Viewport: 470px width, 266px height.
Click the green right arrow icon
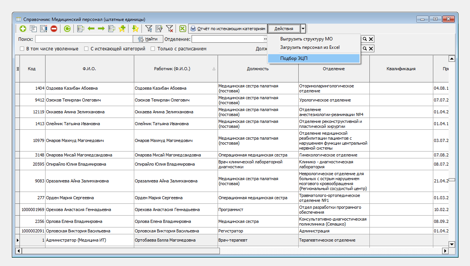101,29
